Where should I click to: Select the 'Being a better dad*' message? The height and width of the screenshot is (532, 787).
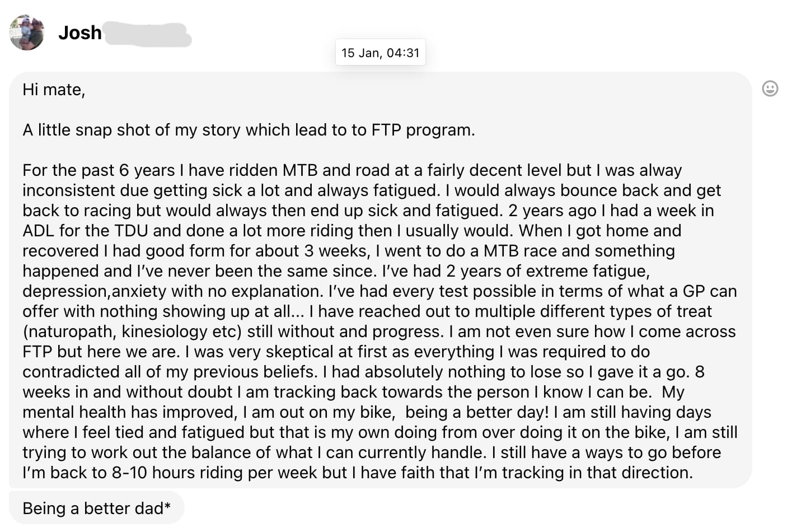97,508
